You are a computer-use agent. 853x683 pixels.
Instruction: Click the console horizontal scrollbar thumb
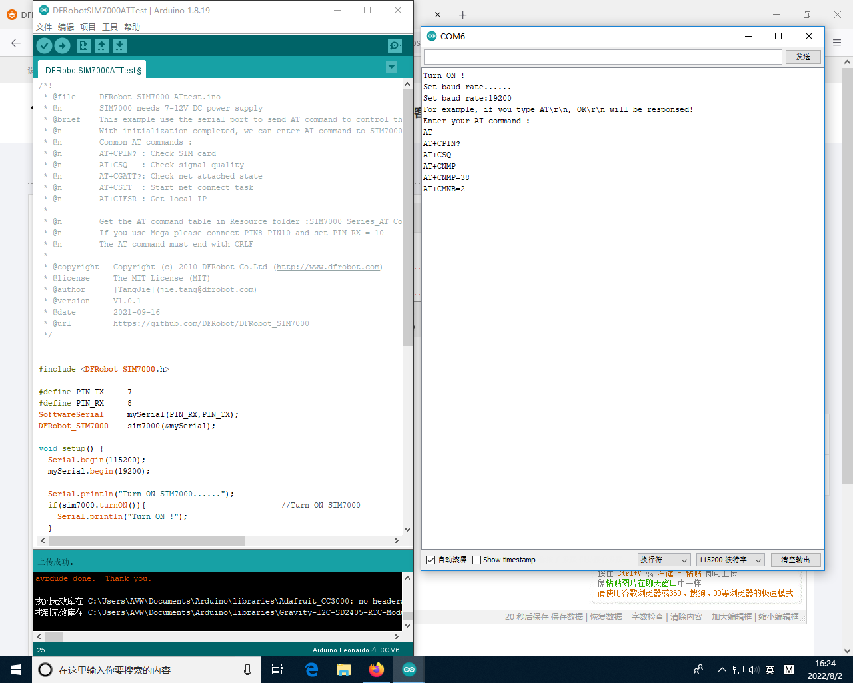pyautogui.click(x=54, y=636)
